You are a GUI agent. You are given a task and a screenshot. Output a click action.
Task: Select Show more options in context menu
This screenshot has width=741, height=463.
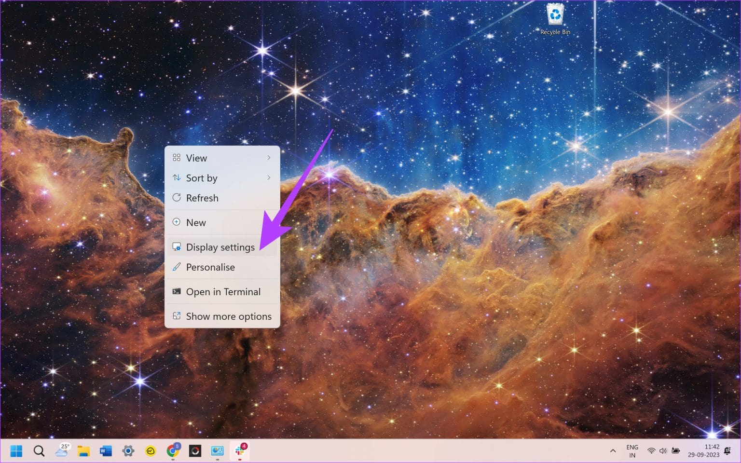coord(229,316)
